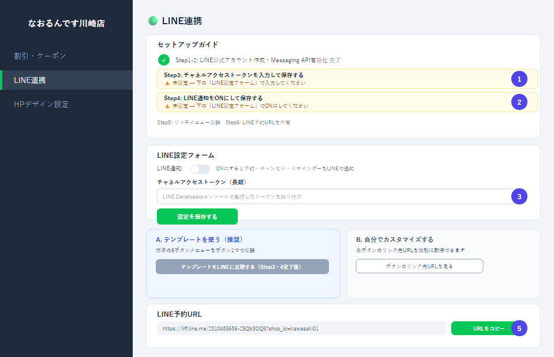The image size is (554, 357).
Task: Click the Step6: LINE予約URLを共有 text
Action: (x=258, y=123)
